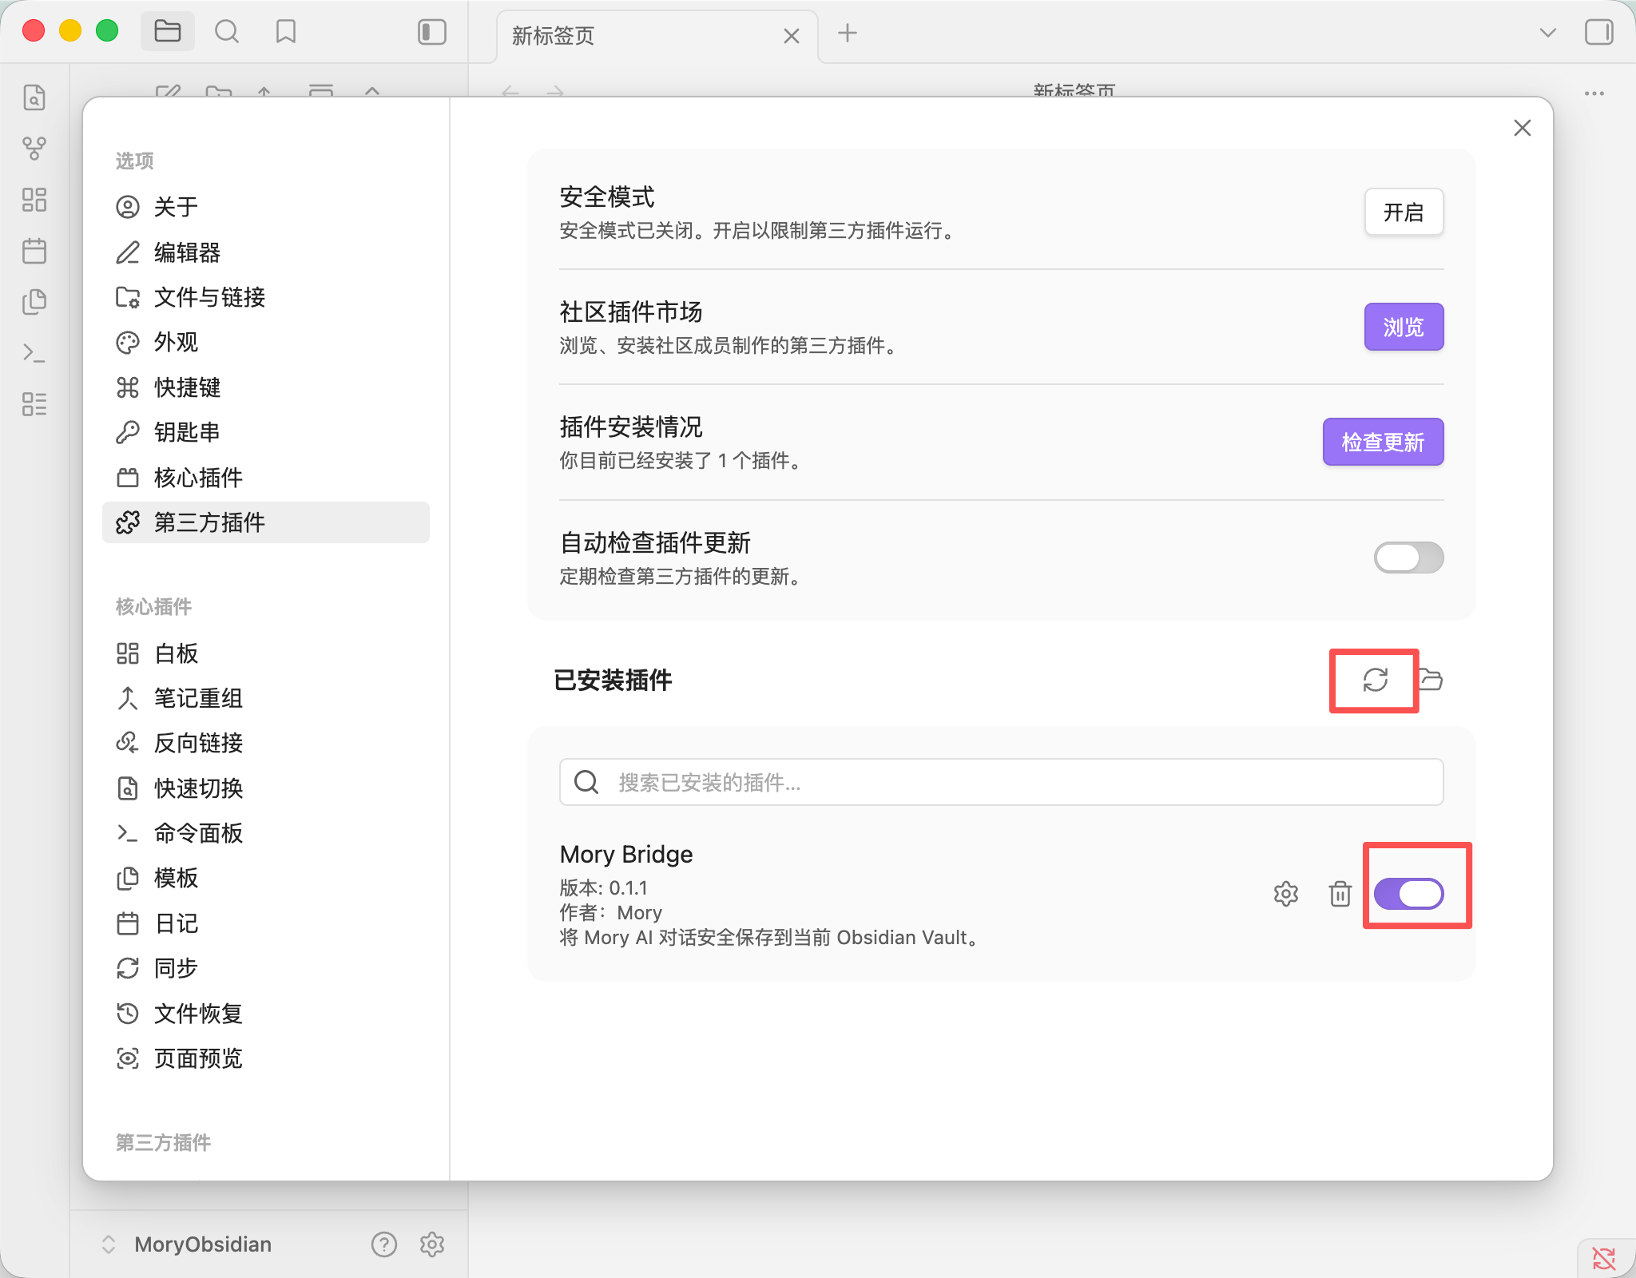Focus the 搜索已安装的插件 search field

tap(1001, 782)
